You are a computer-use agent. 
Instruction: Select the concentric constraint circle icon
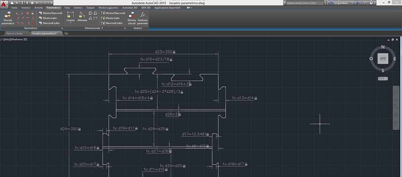pos(27,13)
